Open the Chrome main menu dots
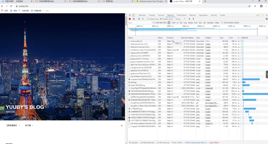The height and width of the screenshot is (144, 268). pyautogui.click(x=266, y=6)
